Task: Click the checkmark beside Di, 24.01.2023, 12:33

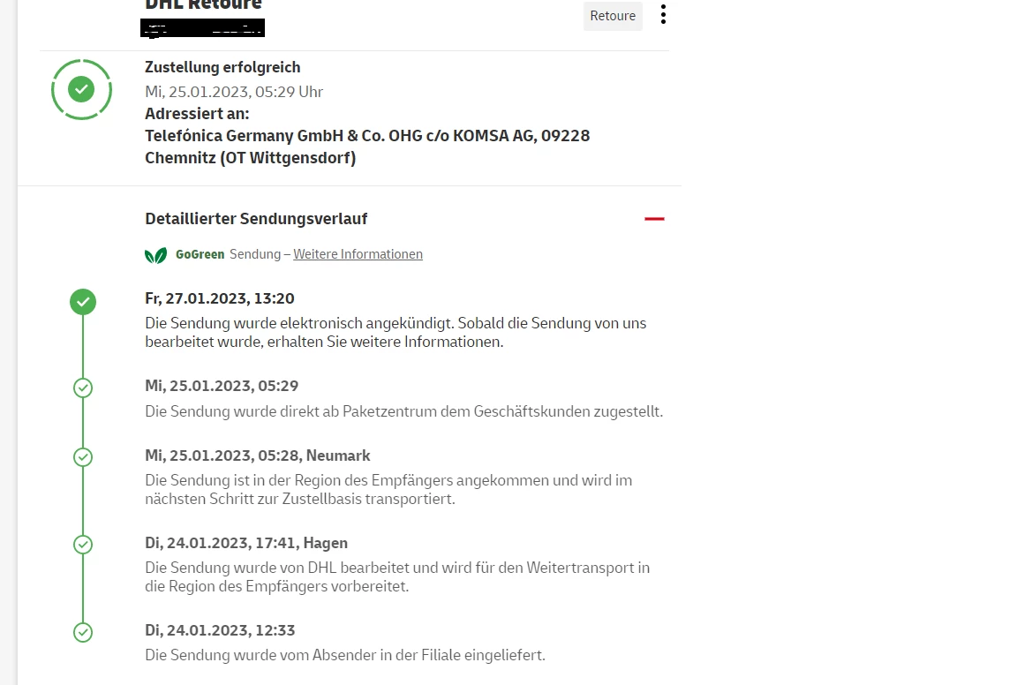Action: point(83,632)
